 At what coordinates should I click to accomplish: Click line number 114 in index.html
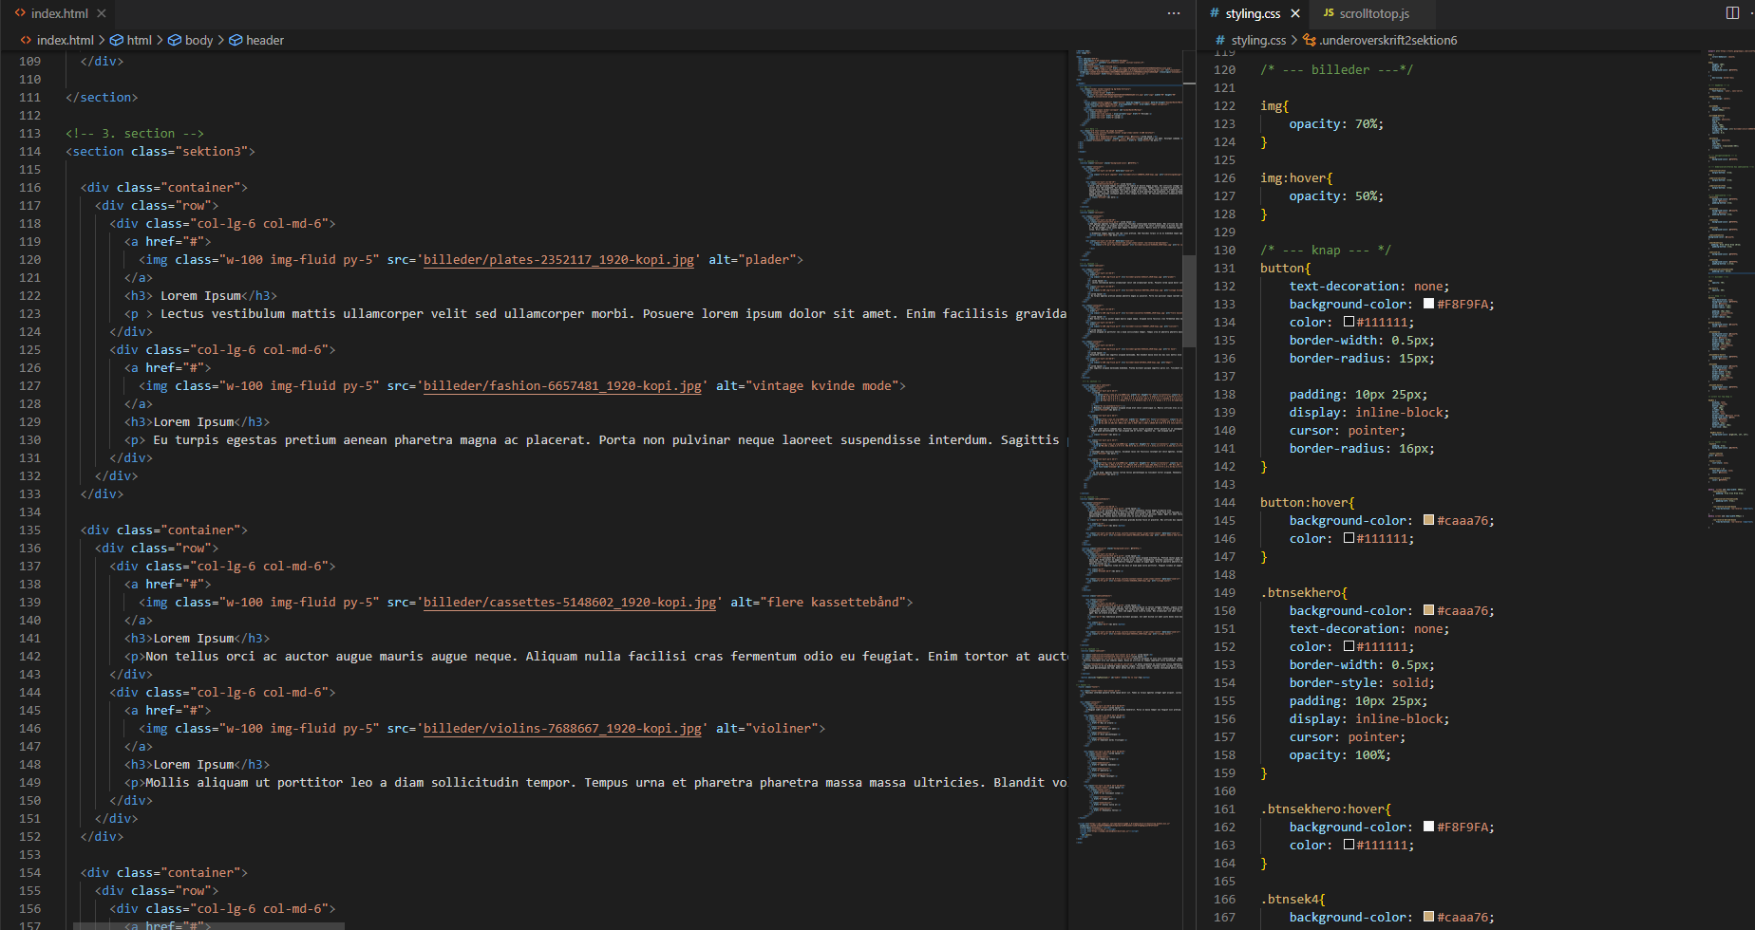click(x=29, y=152)
